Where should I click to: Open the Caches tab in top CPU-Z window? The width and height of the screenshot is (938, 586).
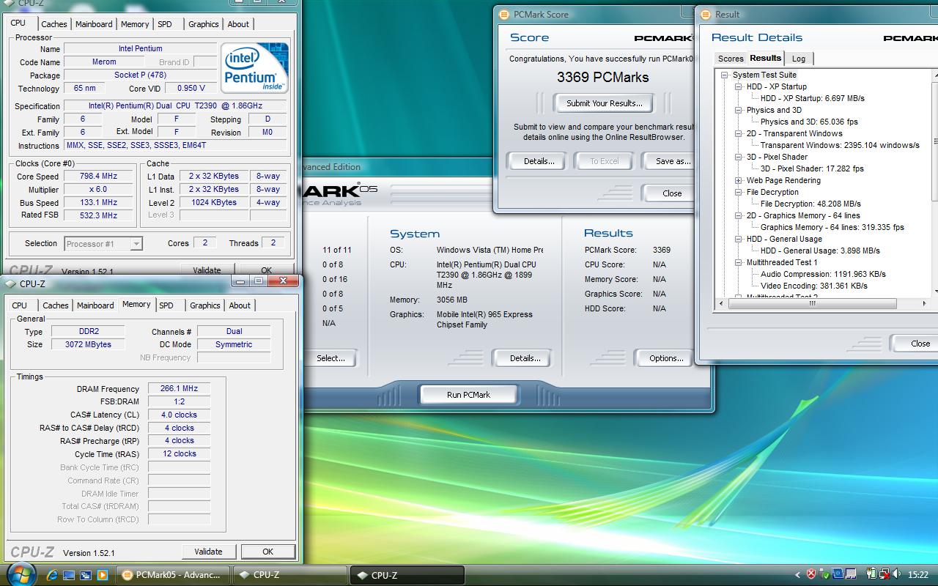(54, 24)
